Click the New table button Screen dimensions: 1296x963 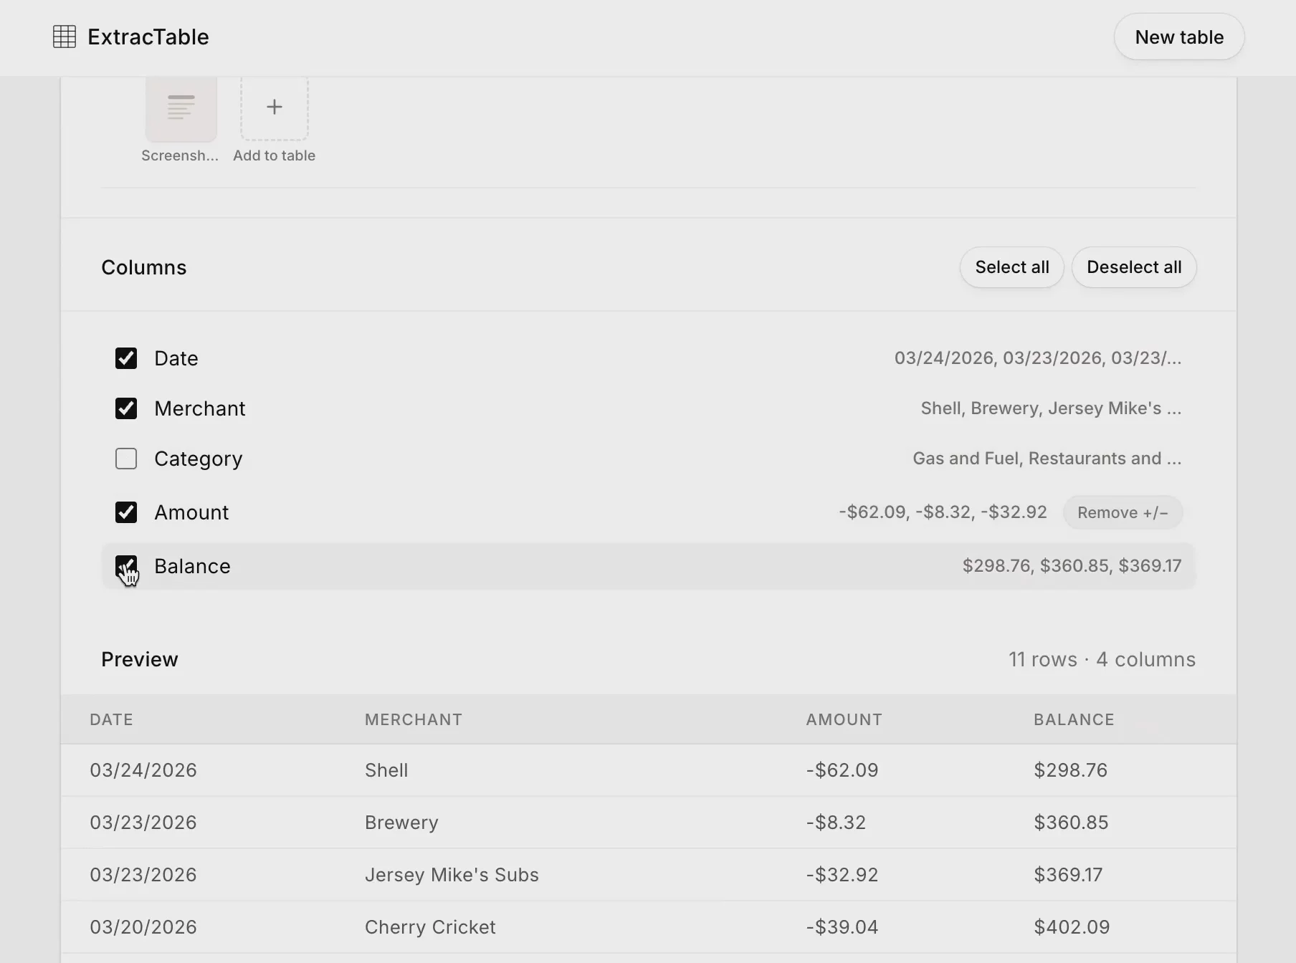1179,37
